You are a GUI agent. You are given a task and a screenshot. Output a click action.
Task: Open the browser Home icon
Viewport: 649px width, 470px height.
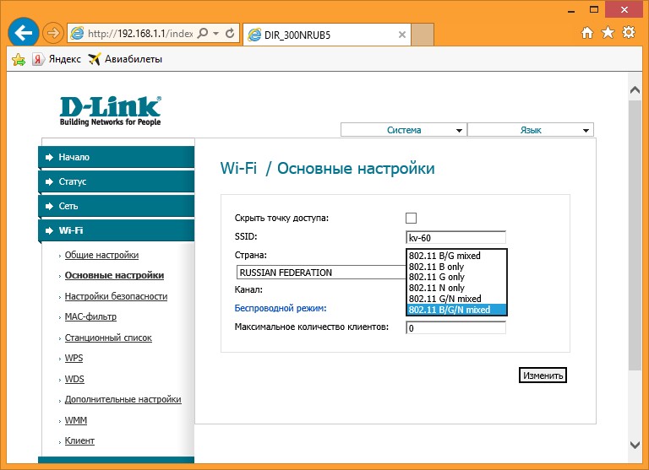click(588, 33)
